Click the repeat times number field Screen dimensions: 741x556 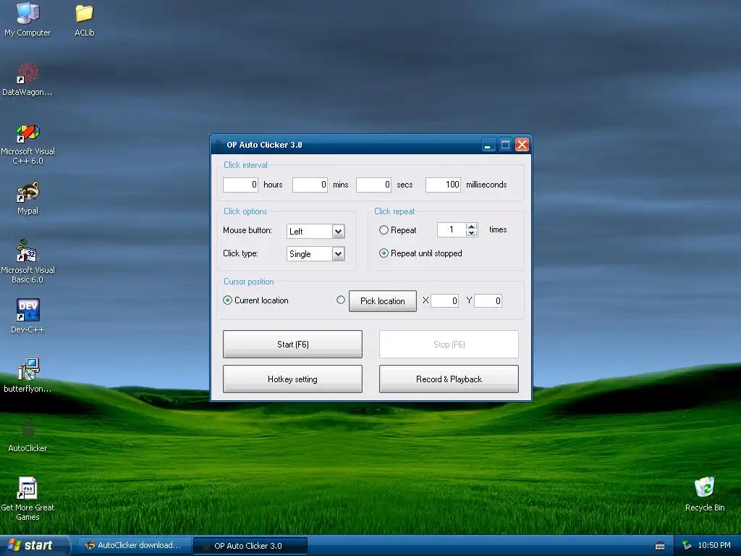tap(452, 229)
